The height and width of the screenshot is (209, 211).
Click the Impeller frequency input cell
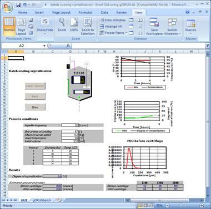(x=70, y=125)
